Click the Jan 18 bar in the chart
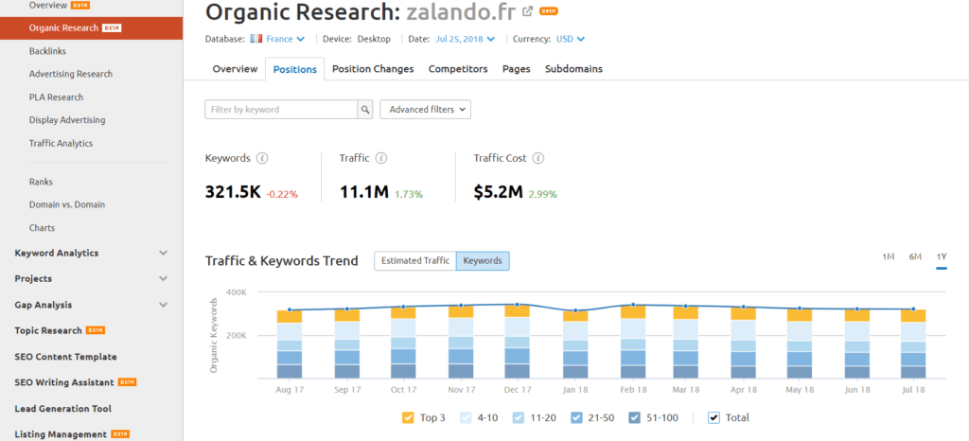The image size is (969, 441). (575, 344)
